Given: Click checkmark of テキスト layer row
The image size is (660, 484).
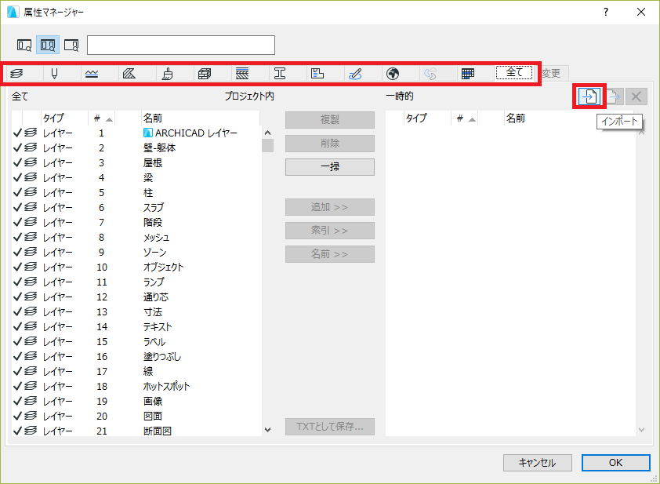Looking at the screenshot, I should [x=17, y=326].
